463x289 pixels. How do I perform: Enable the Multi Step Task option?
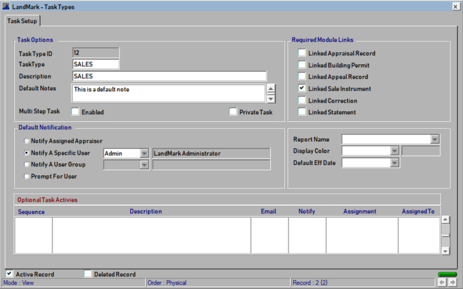[x=75, y=111]
